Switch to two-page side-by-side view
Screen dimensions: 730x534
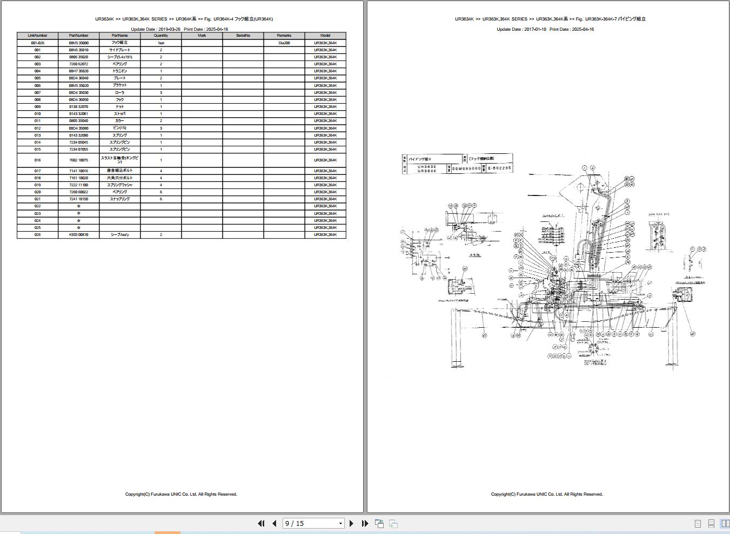[x=725, y=524]
